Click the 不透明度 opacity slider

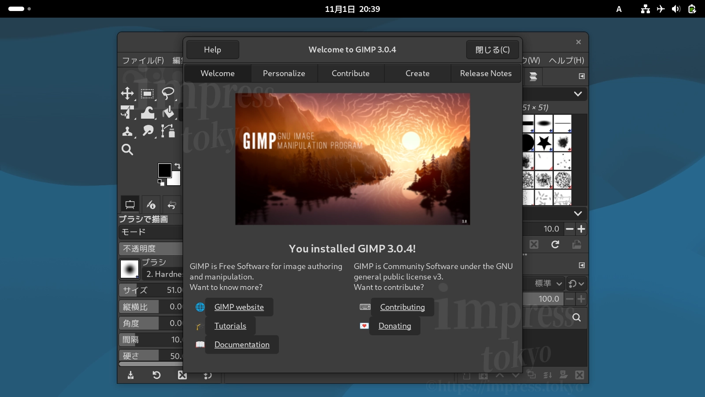(x=151, y=248)
